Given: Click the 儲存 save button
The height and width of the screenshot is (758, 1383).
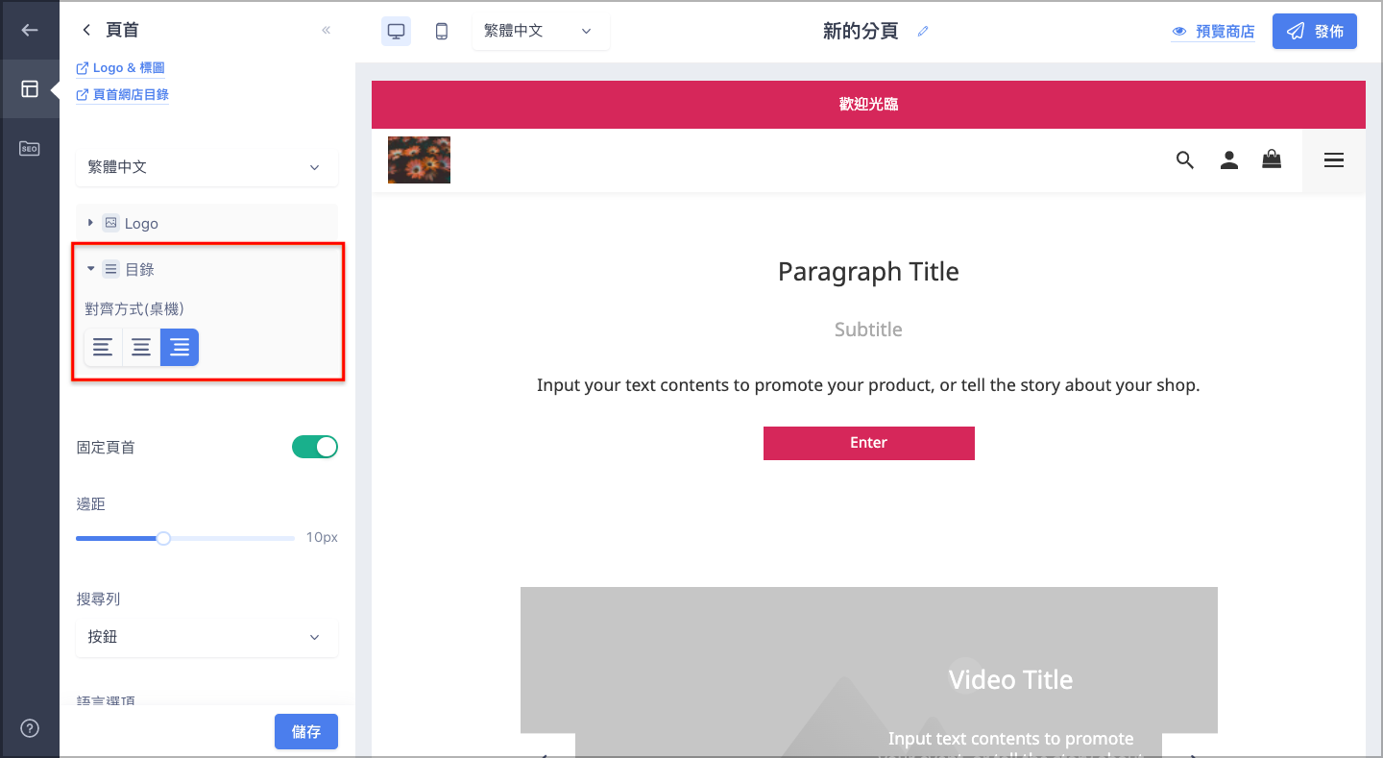Looking at the screenshot, I should coord(306,732).
